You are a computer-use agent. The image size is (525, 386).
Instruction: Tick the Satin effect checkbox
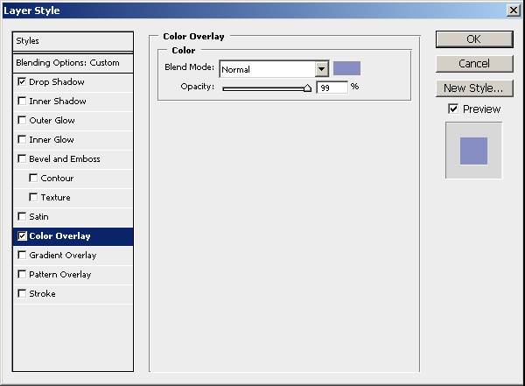click(x=22, y=217)
